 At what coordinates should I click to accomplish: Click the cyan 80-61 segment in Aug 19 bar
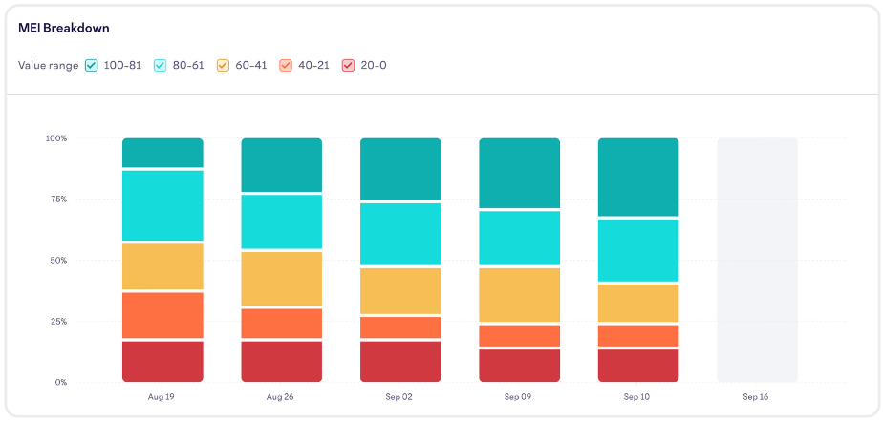coord(162,205)
